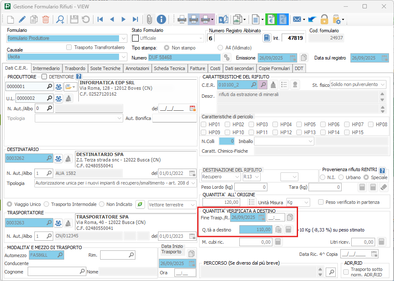Expand the Formulario Produttore dropdown

[124, 38]
